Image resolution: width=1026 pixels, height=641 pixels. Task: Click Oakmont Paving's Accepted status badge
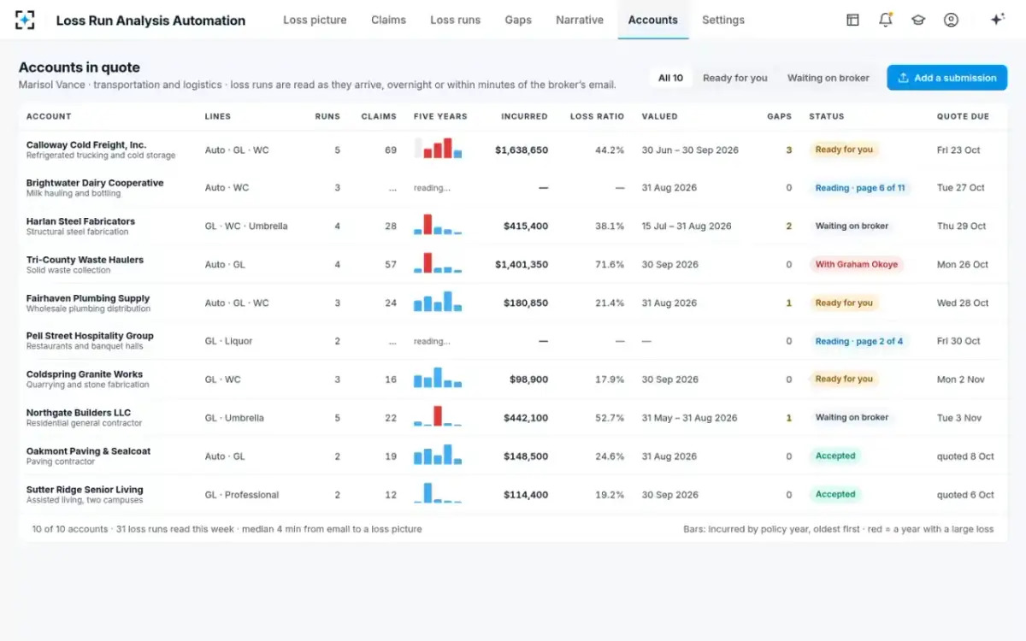(x=835, y=456)
